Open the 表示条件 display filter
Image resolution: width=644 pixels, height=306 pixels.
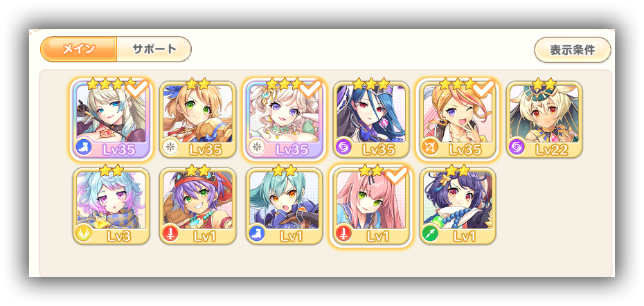[x=573, y=50]
